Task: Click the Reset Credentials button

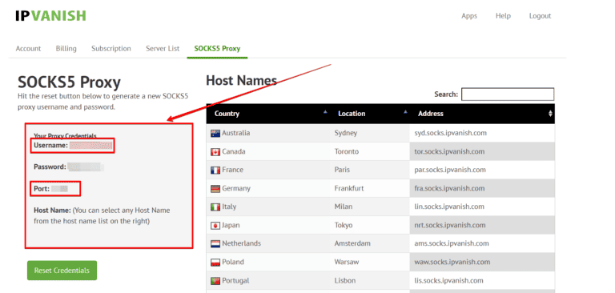Action: (x=62, y=271)
